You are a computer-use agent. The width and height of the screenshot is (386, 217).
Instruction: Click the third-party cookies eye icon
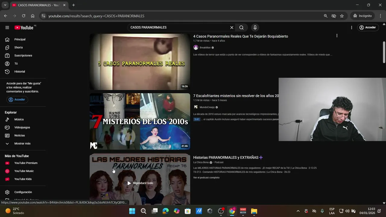tap(334, 16)
